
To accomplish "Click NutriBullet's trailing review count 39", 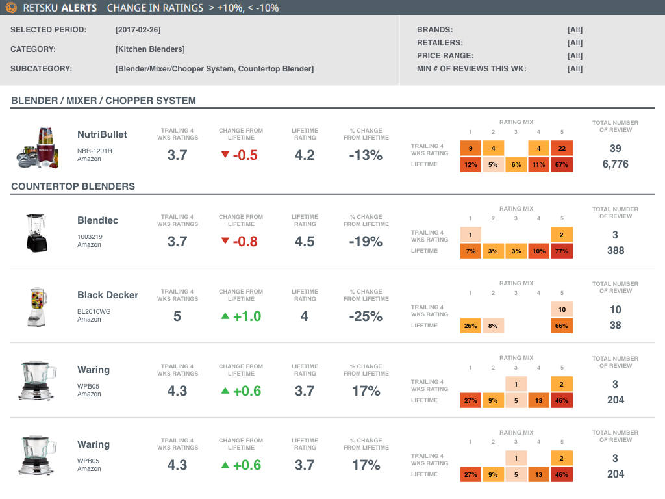I will [x=616, y=149].
